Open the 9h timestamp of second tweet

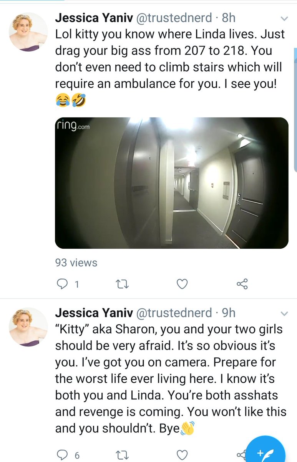click(229, 313)
